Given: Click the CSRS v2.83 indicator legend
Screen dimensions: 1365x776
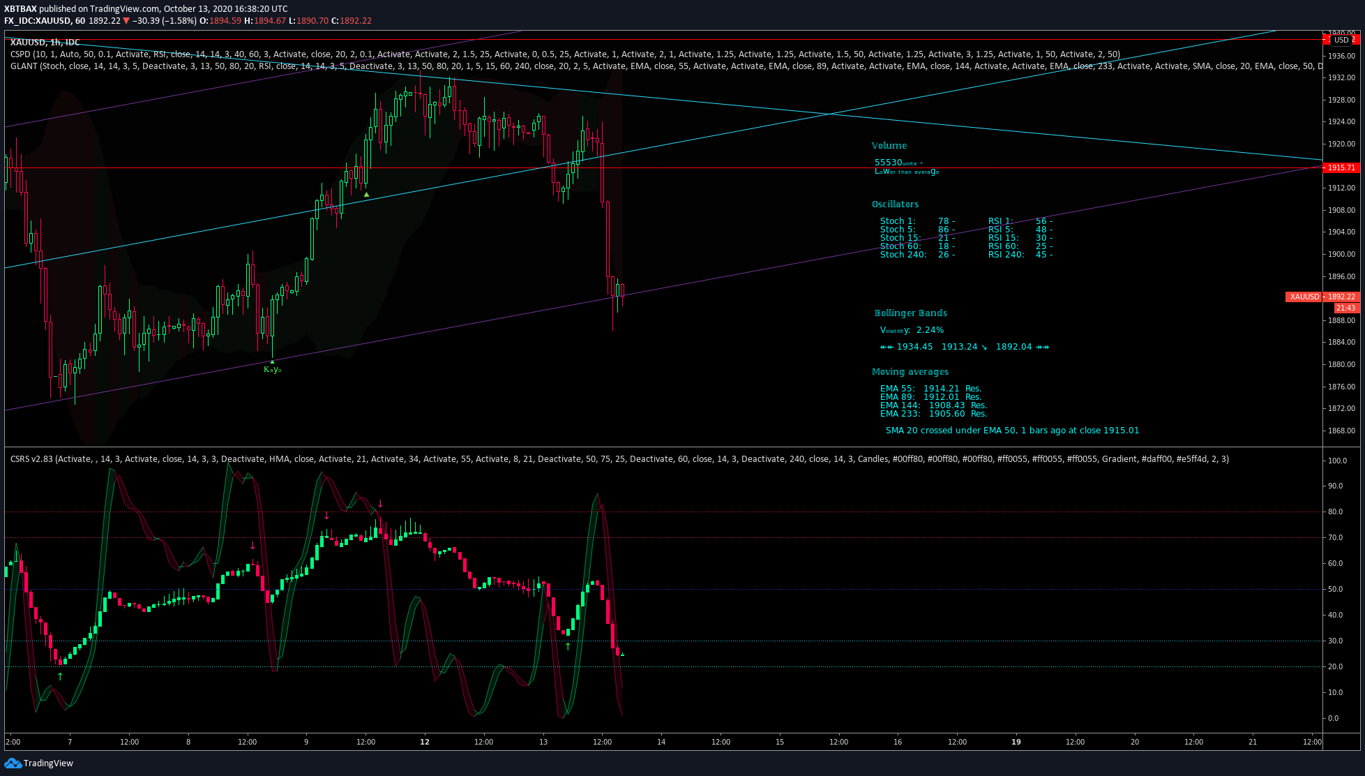Looking at the screenshot, I should 619,458.
